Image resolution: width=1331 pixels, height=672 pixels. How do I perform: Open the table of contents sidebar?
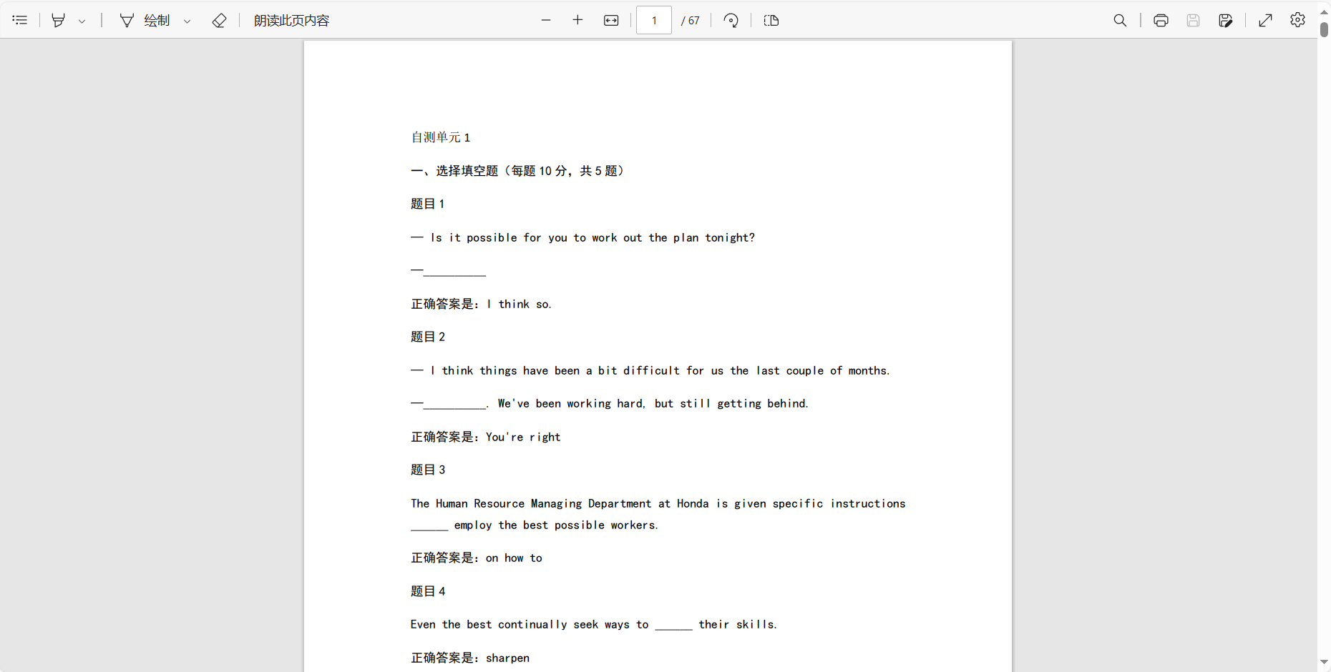coord(20,20)
